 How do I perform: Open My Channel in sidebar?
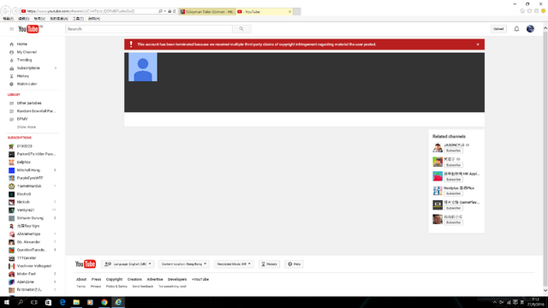click(27, 52)
